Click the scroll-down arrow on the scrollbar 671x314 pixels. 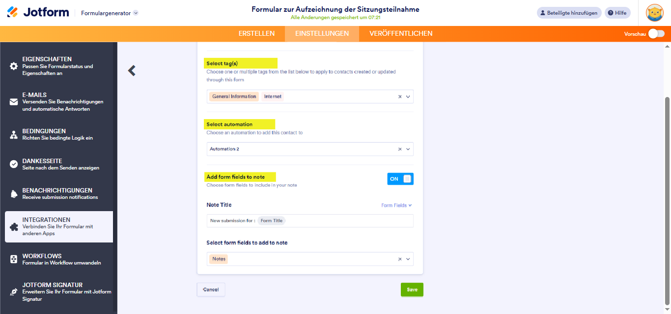(x=667, y=310)
